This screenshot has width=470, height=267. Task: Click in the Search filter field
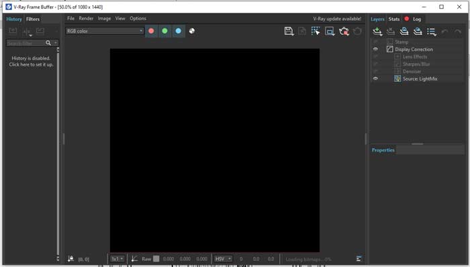point(26,43)
